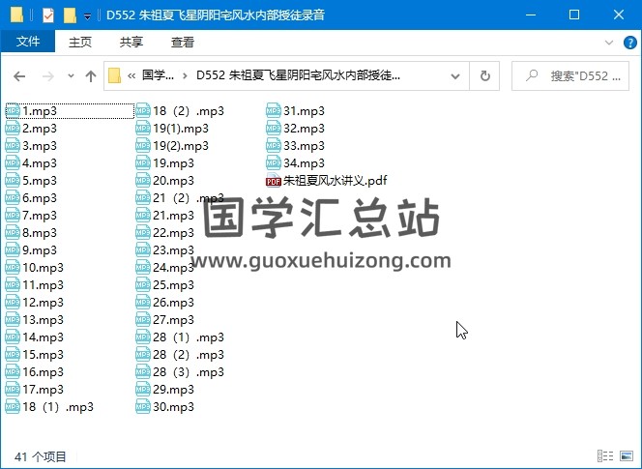Image resolution: width=642 pixels, height=469 pixels.
Task: Select the 12.mp3 file icon
Action: point(13,303)
